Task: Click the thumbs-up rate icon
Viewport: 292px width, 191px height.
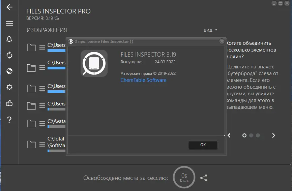Action: pyautogui.click(x=9, y=103)
